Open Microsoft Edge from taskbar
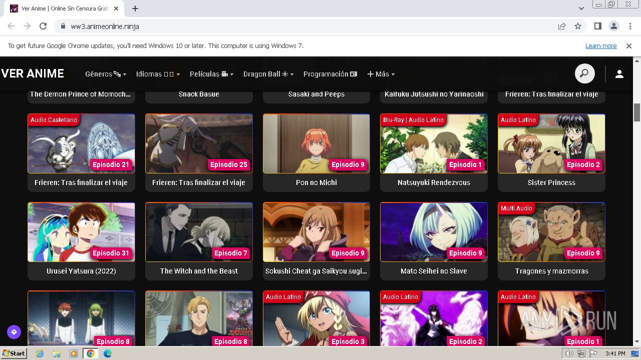This screenshot has width=641, height=360. click(x=107, y=353)
